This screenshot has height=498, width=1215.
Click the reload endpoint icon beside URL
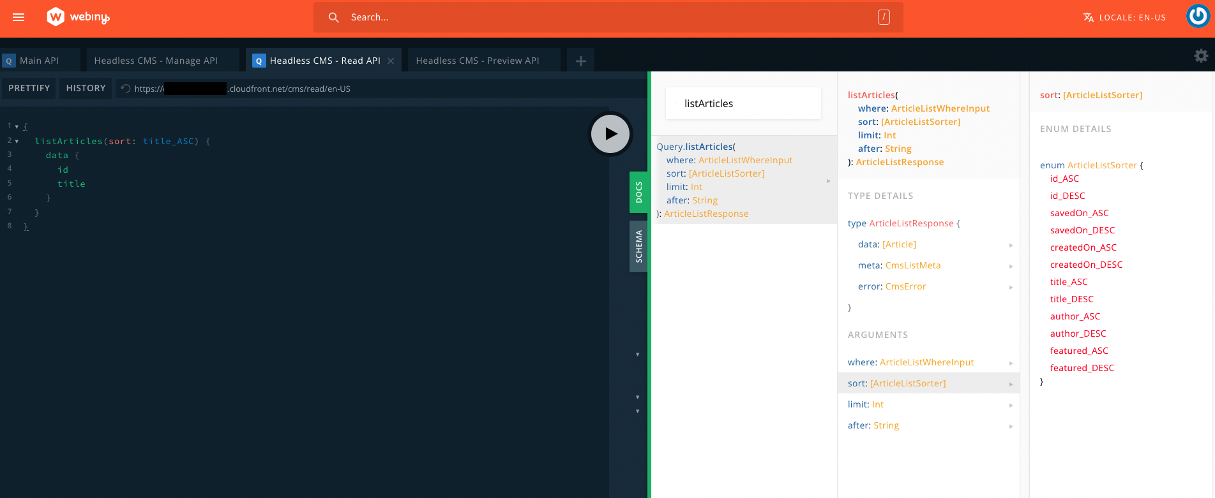pyautogui.click(x=126, y=89)
